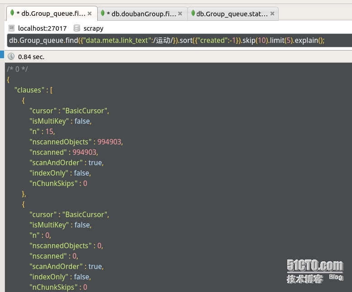Click the second "scanAndOrder" : true line
Viewport: 352px width, 292px height.
click(x=67, y=267)
